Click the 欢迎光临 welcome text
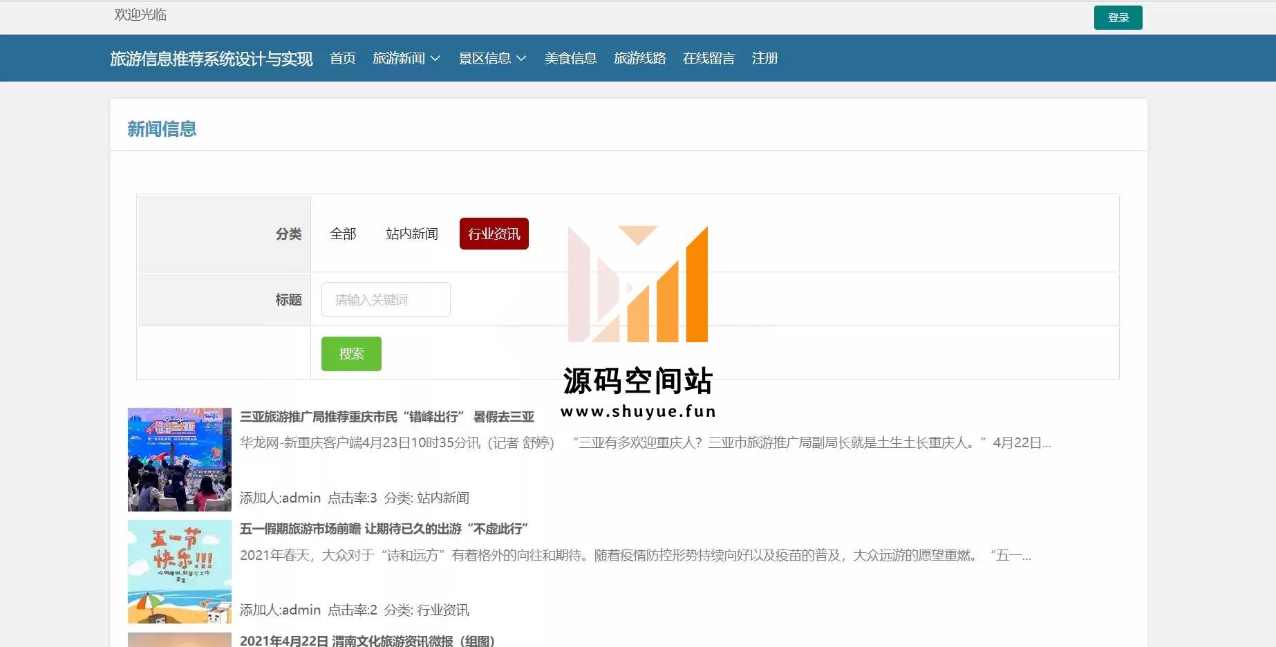Screen dimensions: 1276x647 140,15
